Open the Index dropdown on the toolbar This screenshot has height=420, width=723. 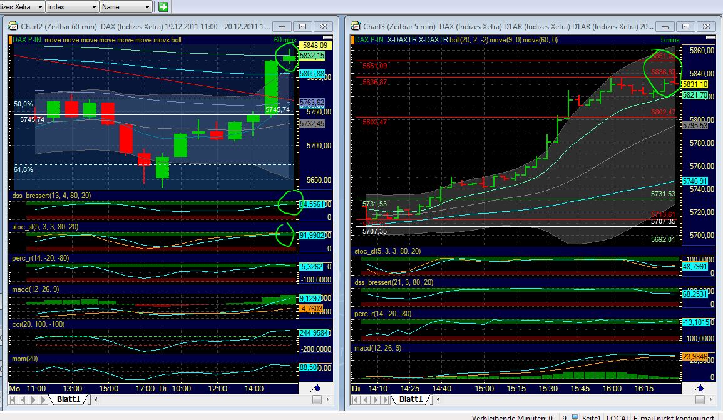(69, 6)
